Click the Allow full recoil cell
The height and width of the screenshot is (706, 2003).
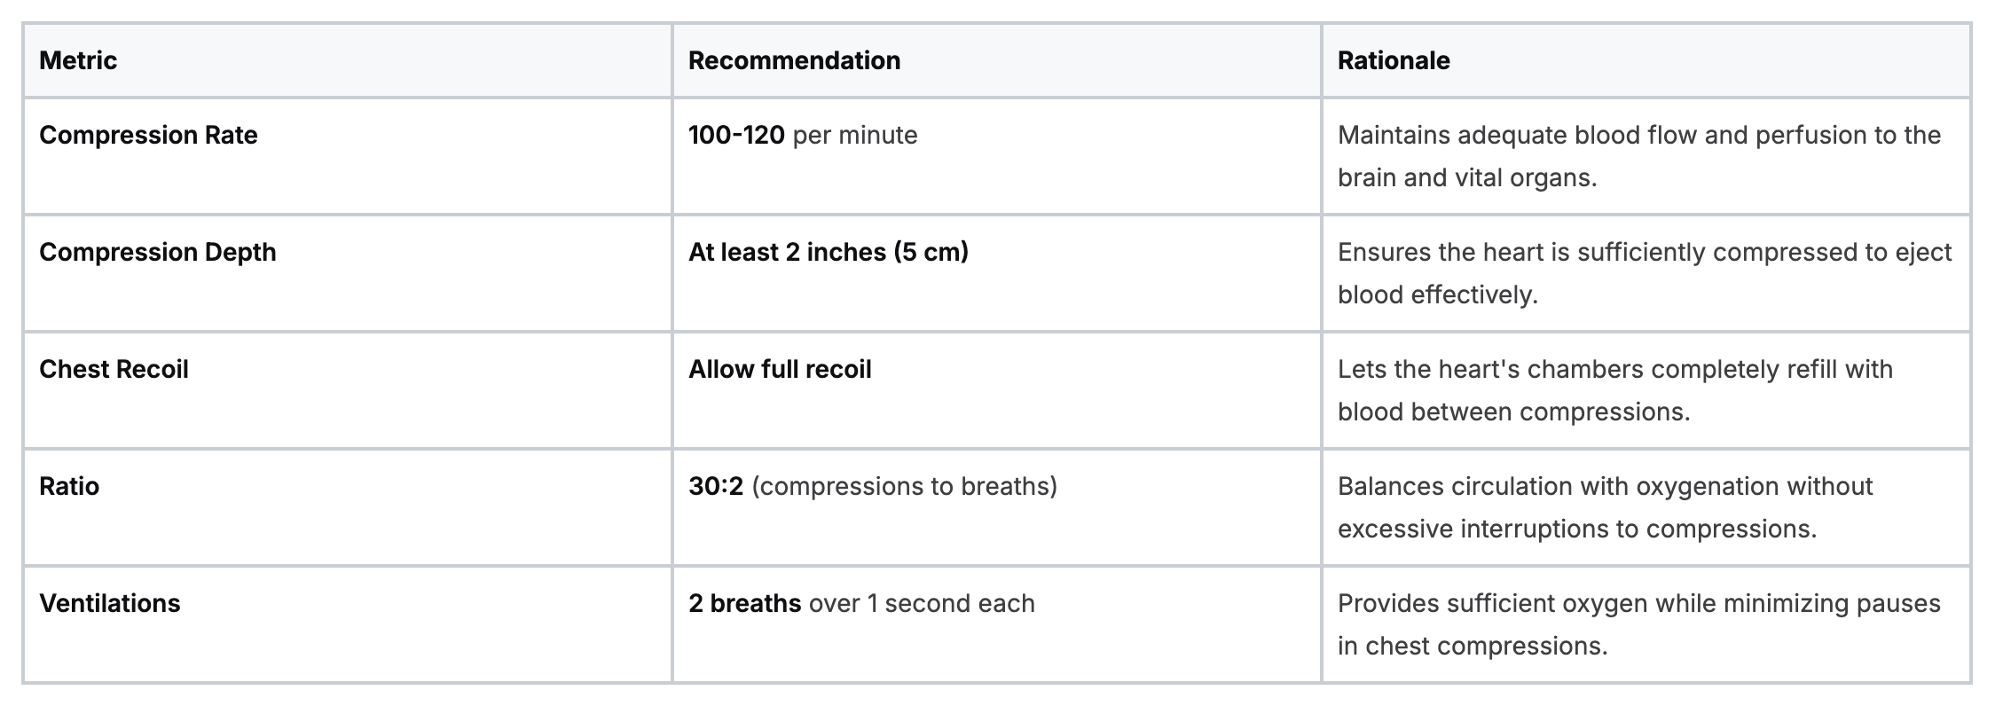(780, 369)
